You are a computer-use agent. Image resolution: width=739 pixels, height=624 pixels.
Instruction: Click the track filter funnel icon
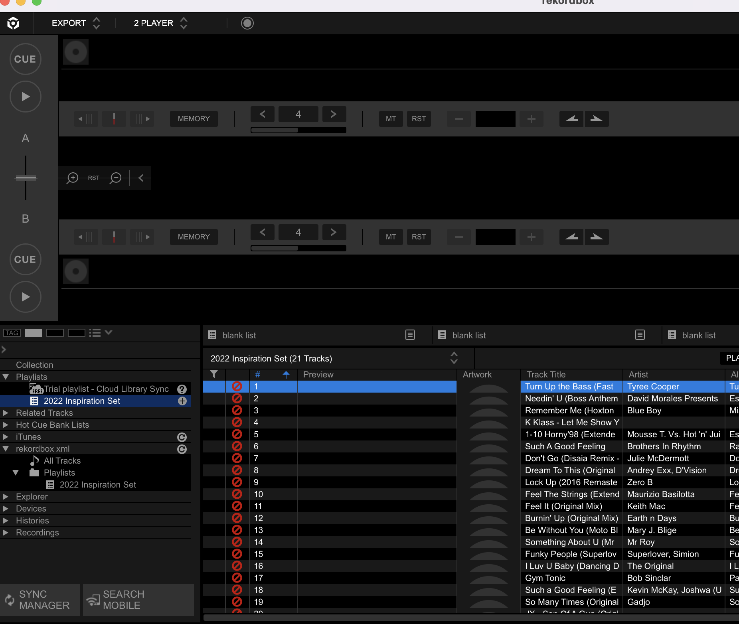214,374
